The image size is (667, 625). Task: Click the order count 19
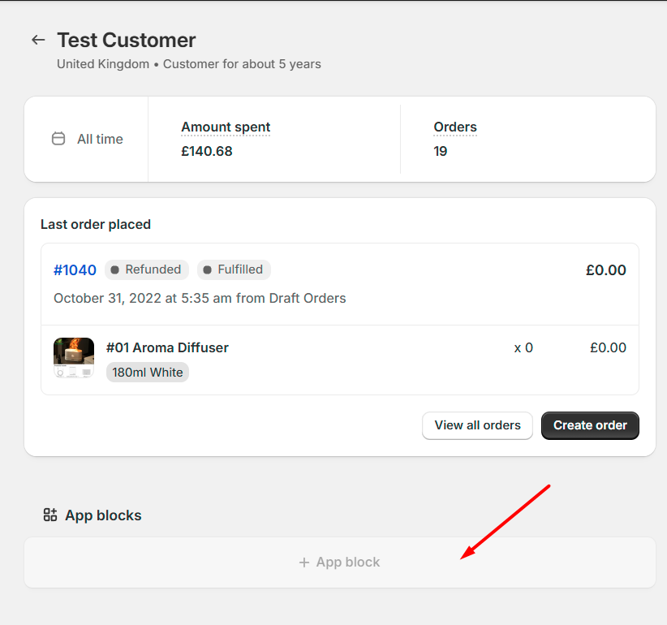pos(441,151)
